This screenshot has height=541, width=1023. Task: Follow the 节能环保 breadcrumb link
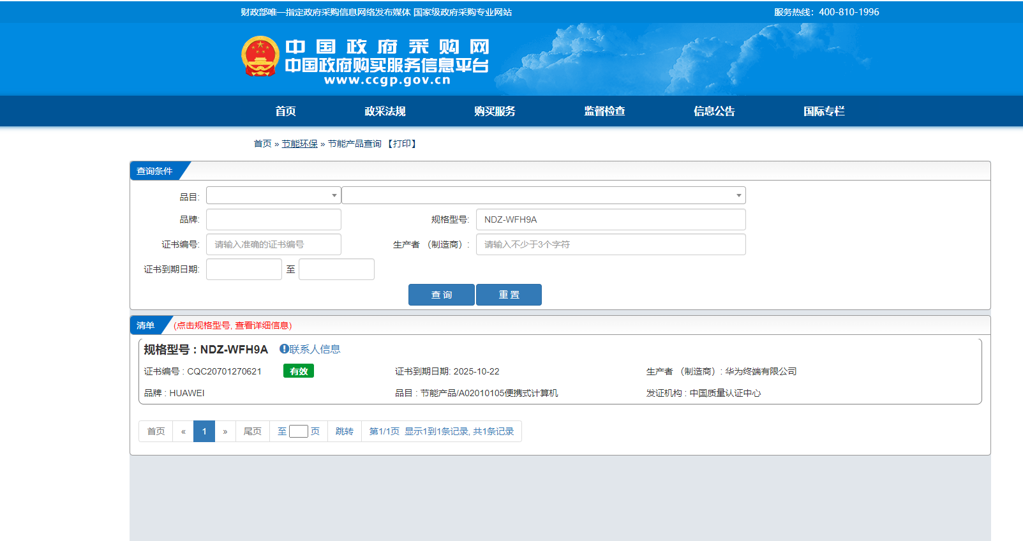click(x=300, y=144)
